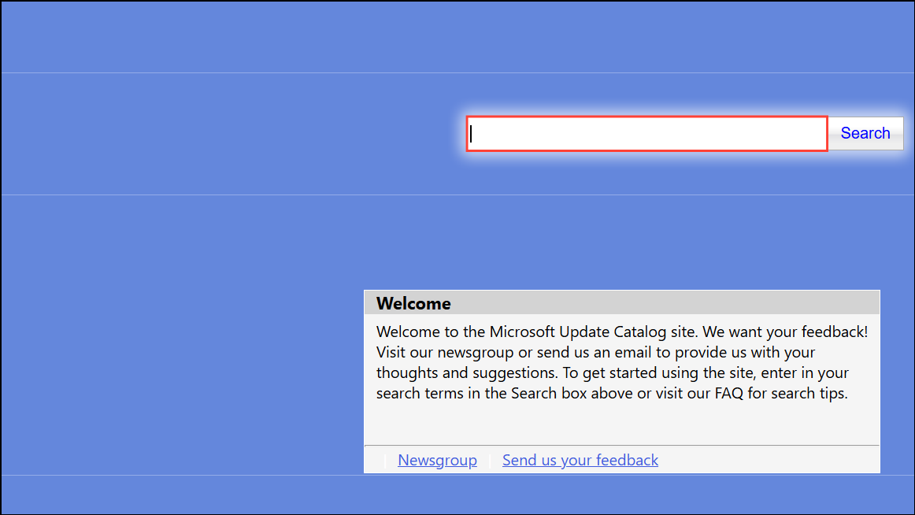Click the Search button
This screenshot has width=915, height=515.
(865, 134)
